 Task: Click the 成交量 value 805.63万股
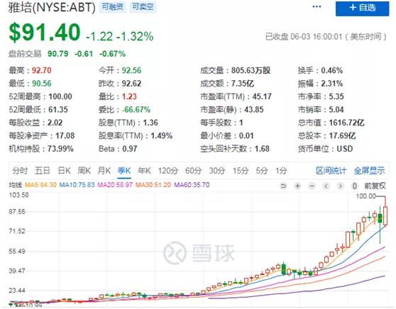(251, 70)
